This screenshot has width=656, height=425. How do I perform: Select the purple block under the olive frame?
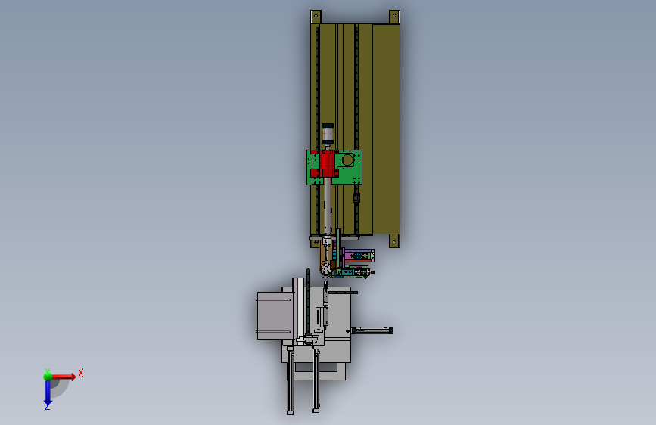pyautogui.click(x=349, y=255)
